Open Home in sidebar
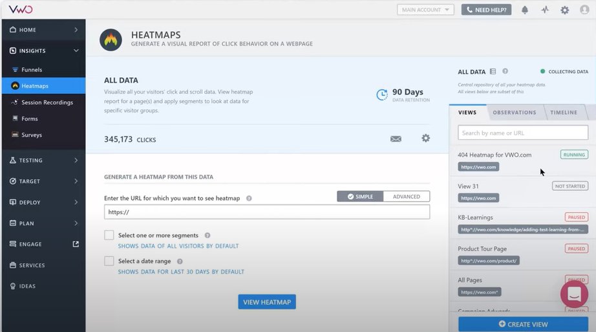 (44, 30)
